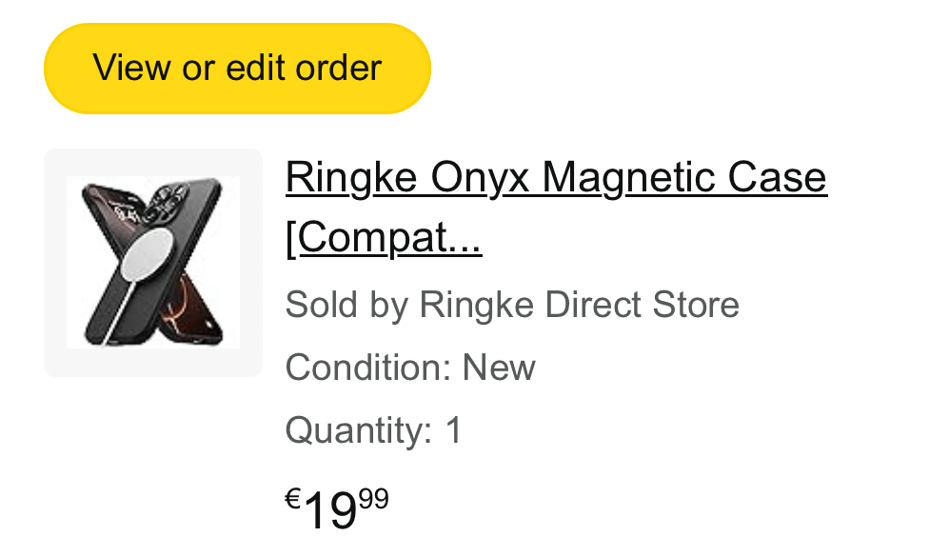Select the Sold by Ringke Direct Store text
Screen dimensions: 930x557
pos(512,306)
